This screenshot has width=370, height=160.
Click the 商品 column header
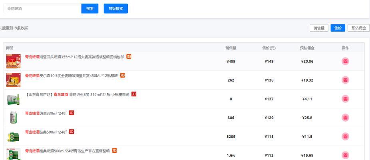coord(10,48)
